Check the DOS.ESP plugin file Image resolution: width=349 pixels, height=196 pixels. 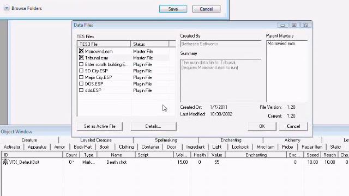click(81, 84)
